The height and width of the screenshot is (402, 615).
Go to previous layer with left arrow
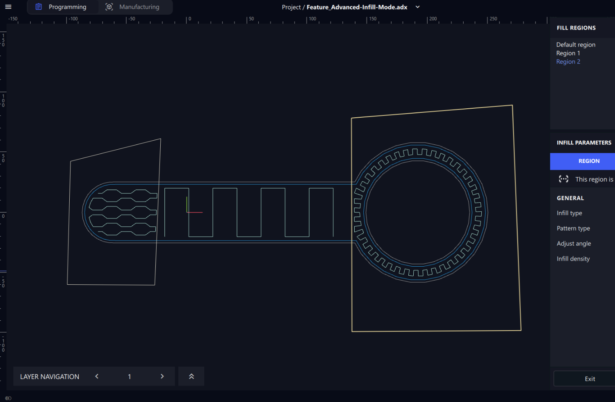97,377
